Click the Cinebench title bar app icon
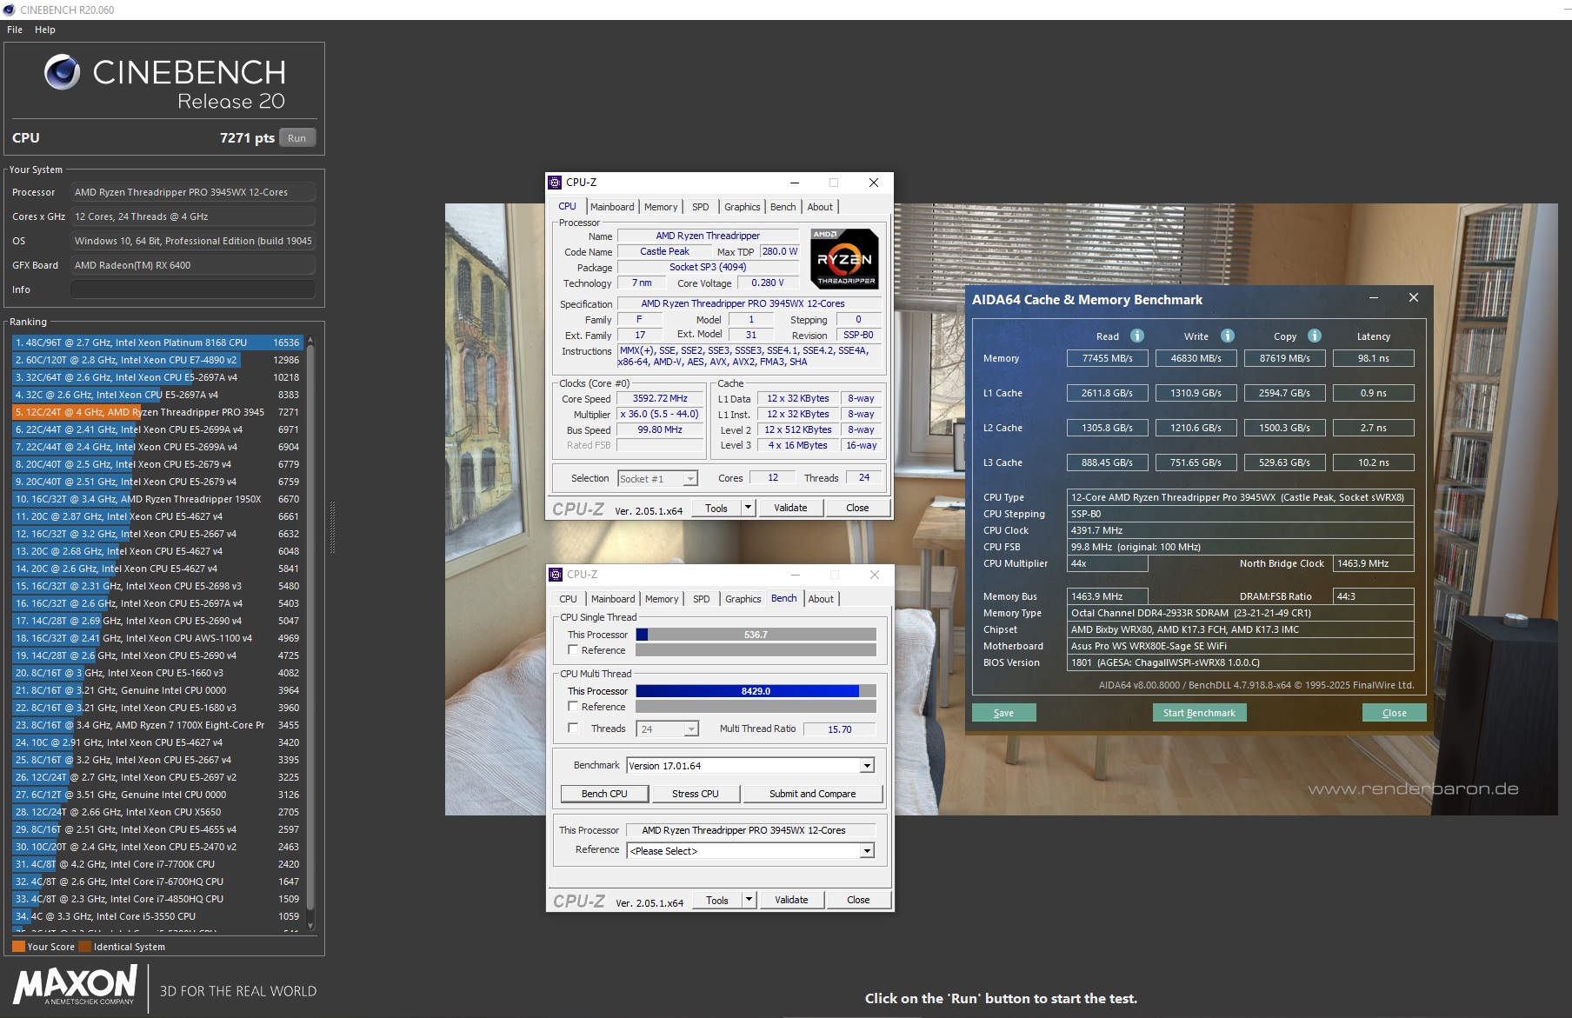 tap(9, 10)
